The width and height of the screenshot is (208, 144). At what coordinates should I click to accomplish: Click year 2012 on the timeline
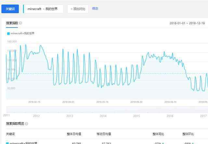tap(36, 116)
